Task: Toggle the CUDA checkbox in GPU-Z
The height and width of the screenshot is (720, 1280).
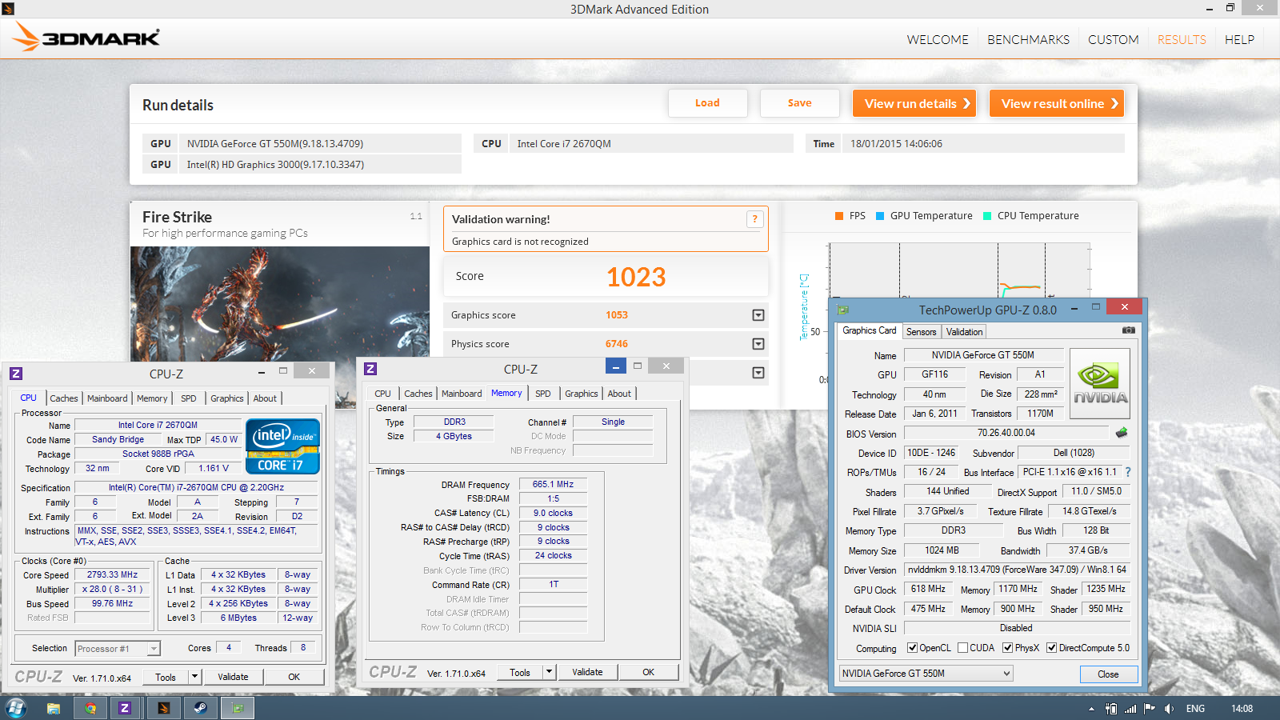Action: pyautogui.click(x=963, y=648)
